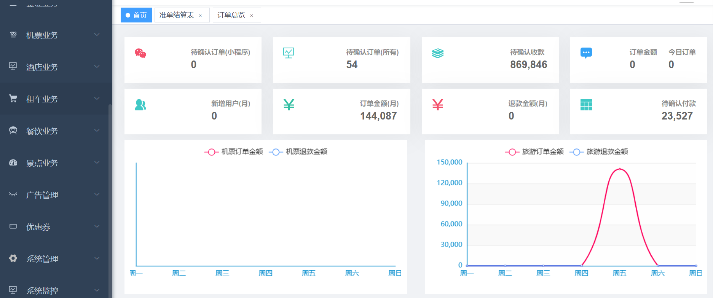Viewport: 713px width, 298px height.
Task: Click the 租车业务 shopping cart icon
Action: pyautogui.click(x=13, y=98)
